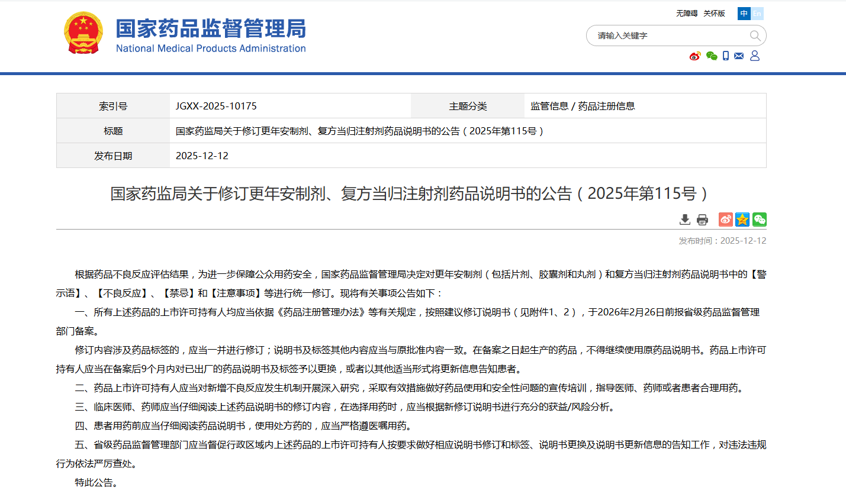Click the index number JGXX-2025-10175

[x=216, y=106]
